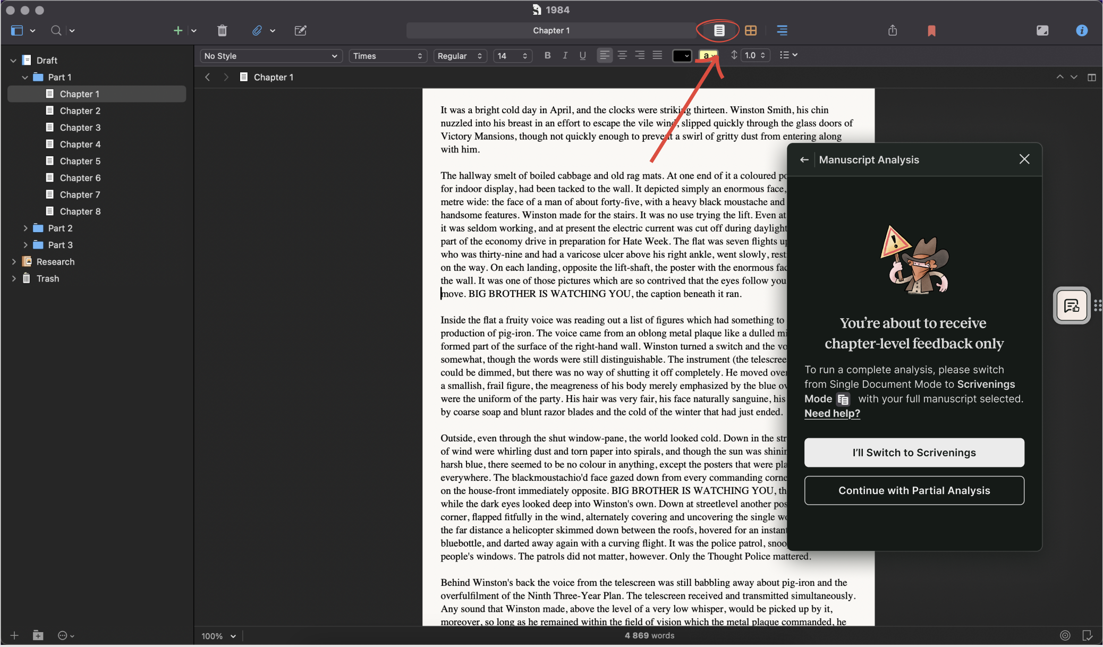Click the Chapter 1 title field in toolbar
This screenshot has width=1103, height=647.
click(x=551, y=30)
